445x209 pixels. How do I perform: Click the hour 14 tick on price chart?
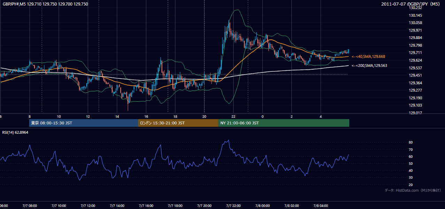[x=117, y=117]
